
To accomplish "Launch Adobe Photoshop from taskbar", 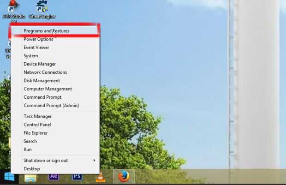I will 77,177.
